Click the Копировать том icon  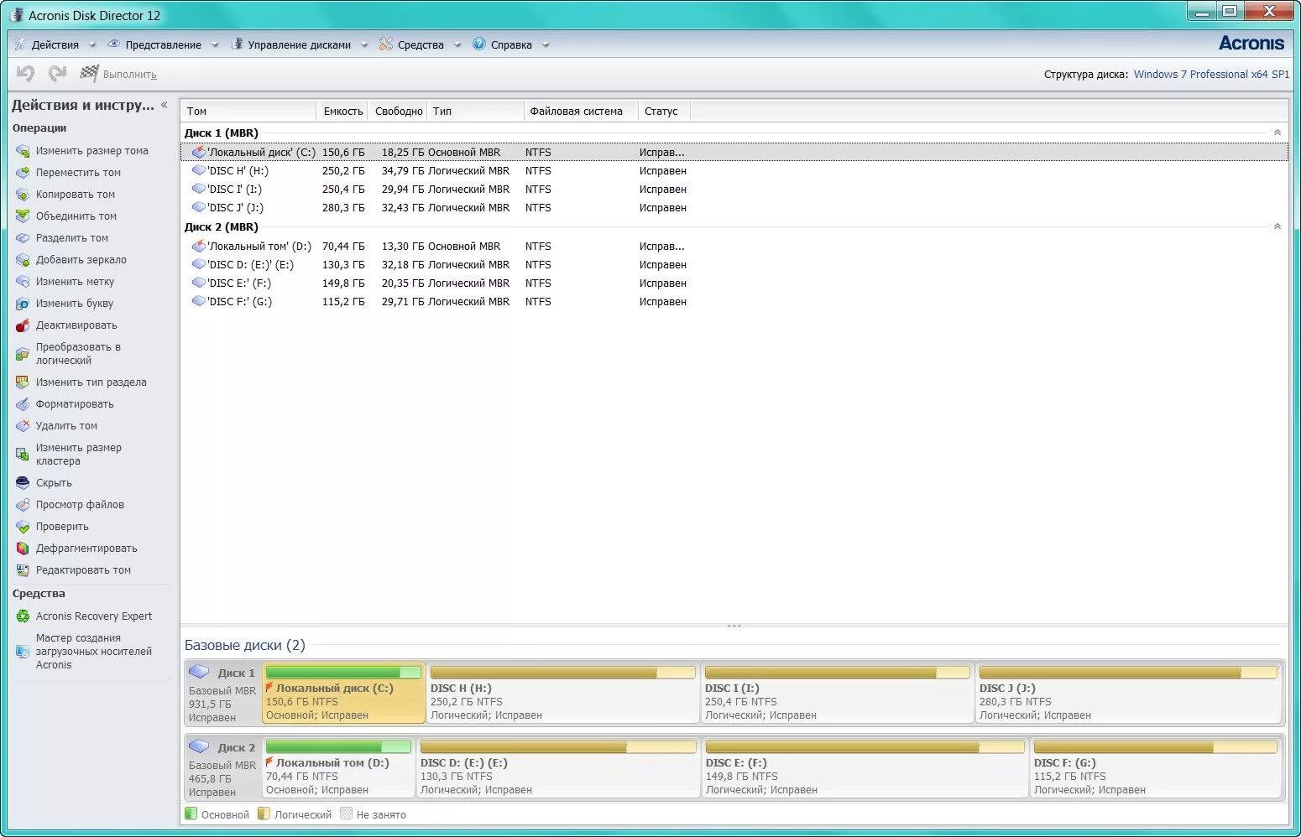click(x=23, y=195)
